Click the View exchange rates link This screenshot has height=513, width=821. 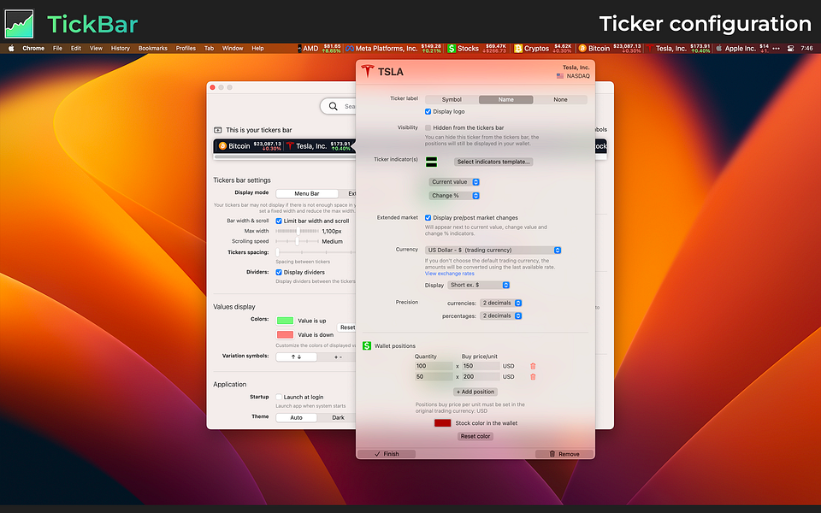click(x=450, y=274)
